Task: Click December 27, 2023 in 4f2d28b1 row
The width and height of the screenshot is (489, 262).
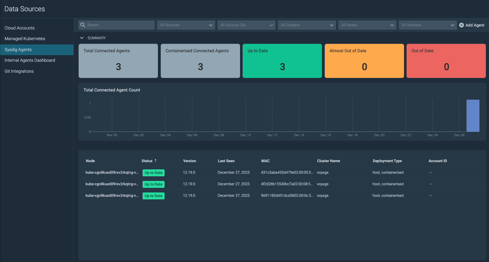Action: click(234, 184)
